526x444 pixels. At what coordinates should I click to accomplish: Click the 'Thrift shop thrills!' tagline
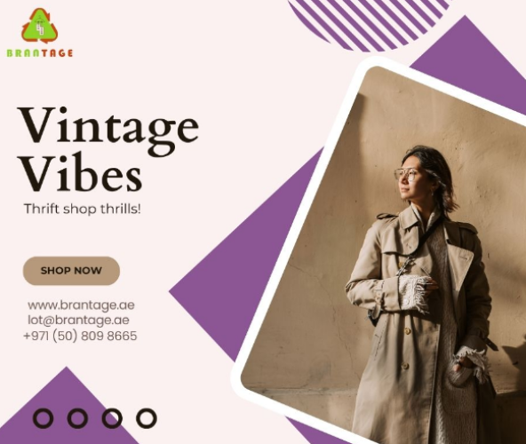(x=83, y=209)
